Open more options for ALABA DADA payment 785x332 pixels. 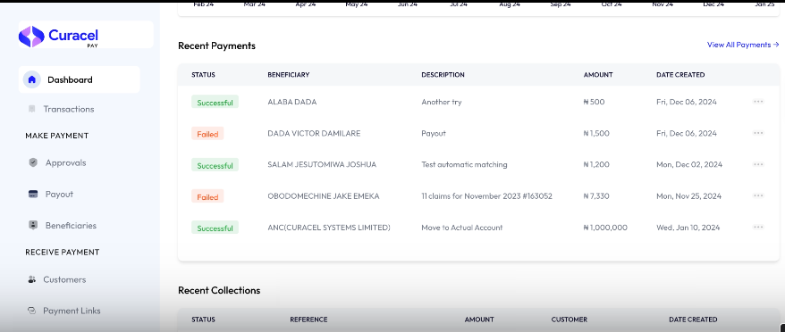(x=758, y=102)
